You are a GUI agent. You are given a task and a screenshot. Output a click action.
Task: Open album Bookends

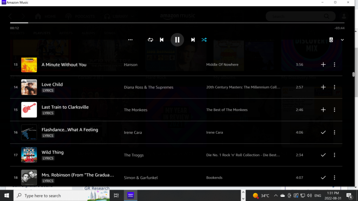click(214, 178)
